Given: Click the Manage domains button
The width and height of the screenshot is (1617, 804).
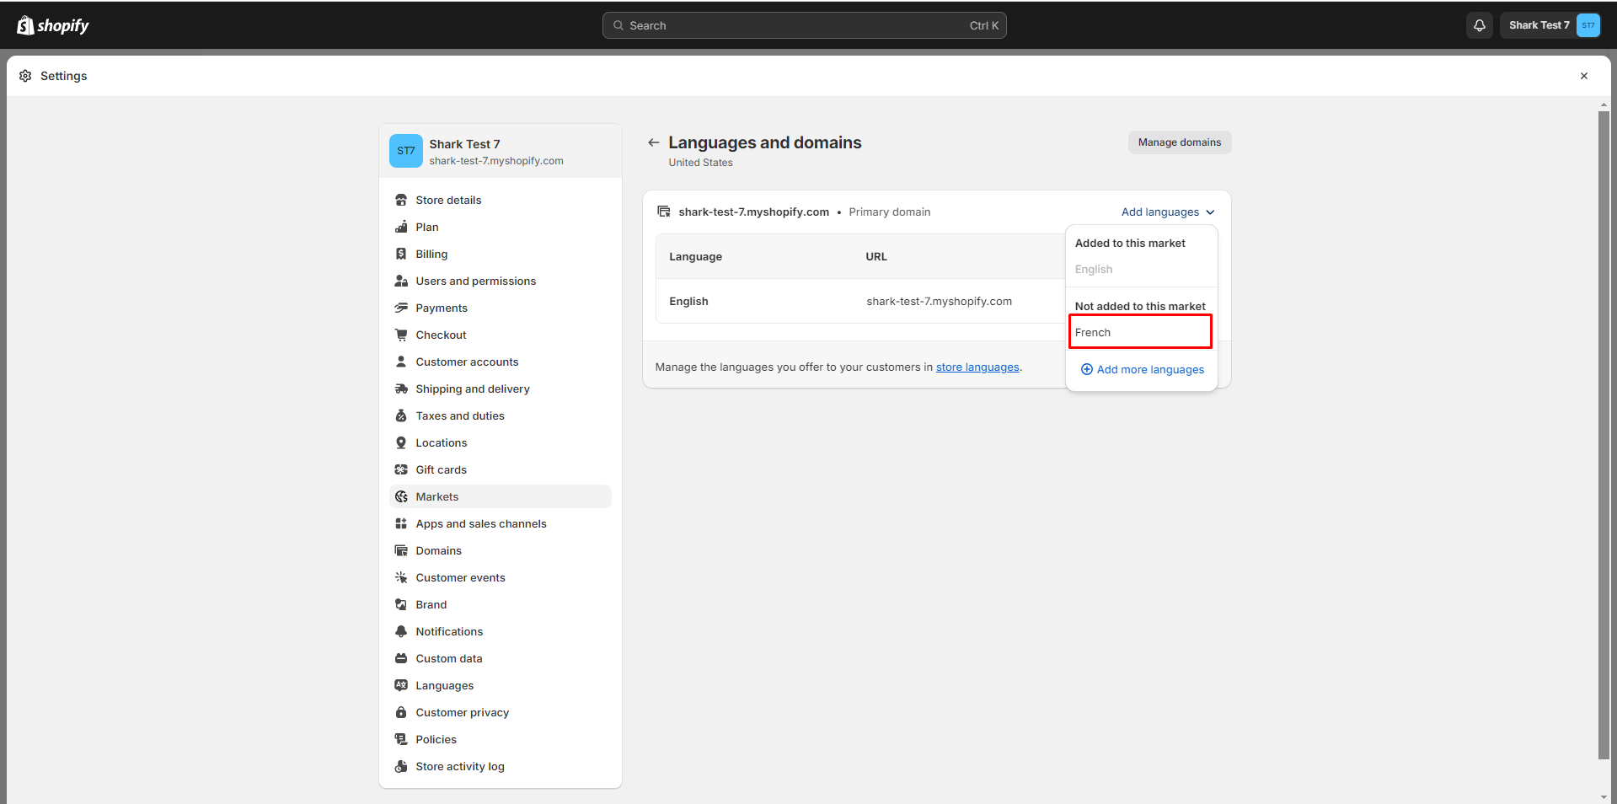Looking at the screenshot, I should click(1179, 142).
